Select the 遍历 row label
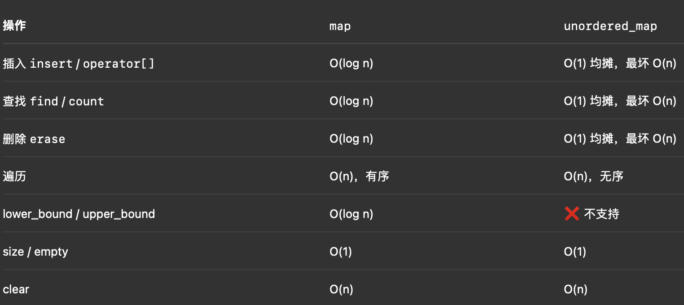 click(x=14, y=176)
